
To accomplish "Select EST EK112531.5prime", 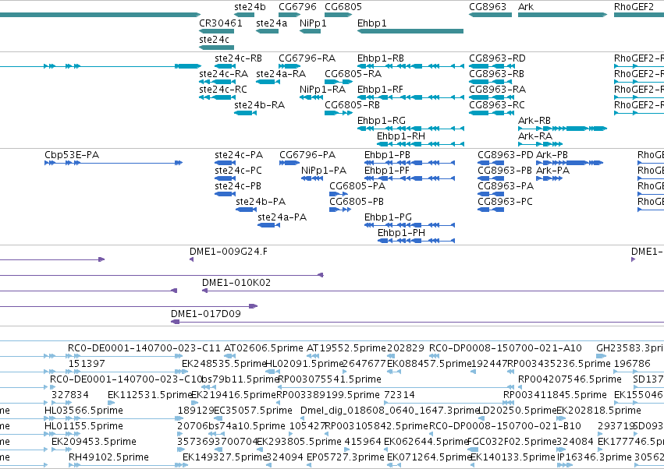I will [150, 395].
